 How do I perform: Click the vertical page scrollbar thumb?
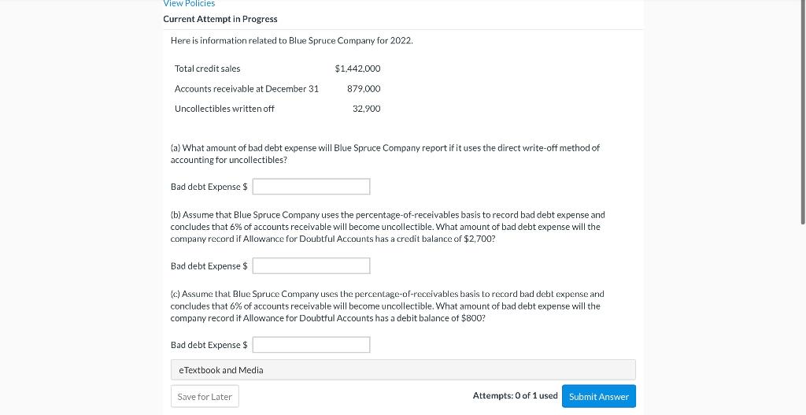point(802,110)
